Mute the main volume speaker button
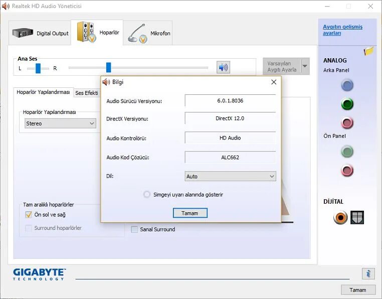The width and height of the screenshot is (382, 299). click(x=223, y=67)
